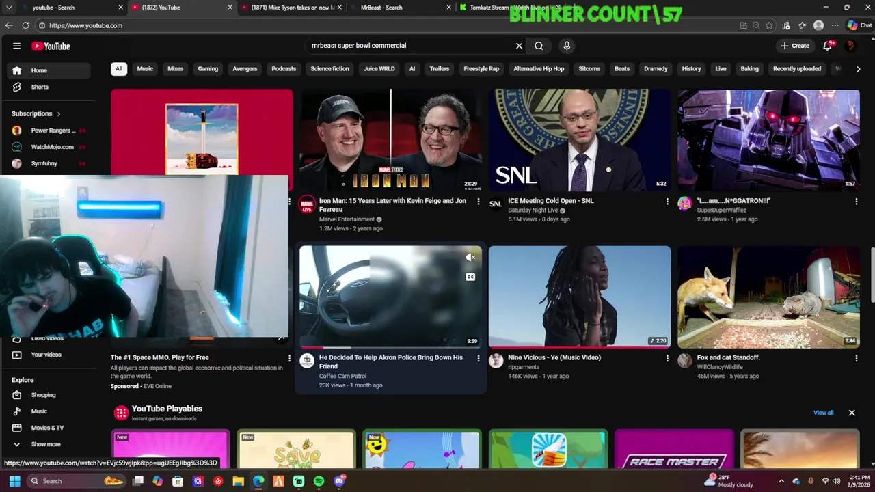Click the page vertical scrollbar
This screenshot has height=492, width=875.
tap(872, 275)
